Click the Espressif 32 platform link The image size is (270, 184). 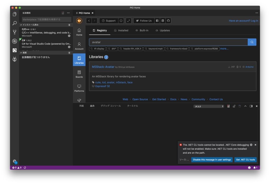(x=103, y=86)
